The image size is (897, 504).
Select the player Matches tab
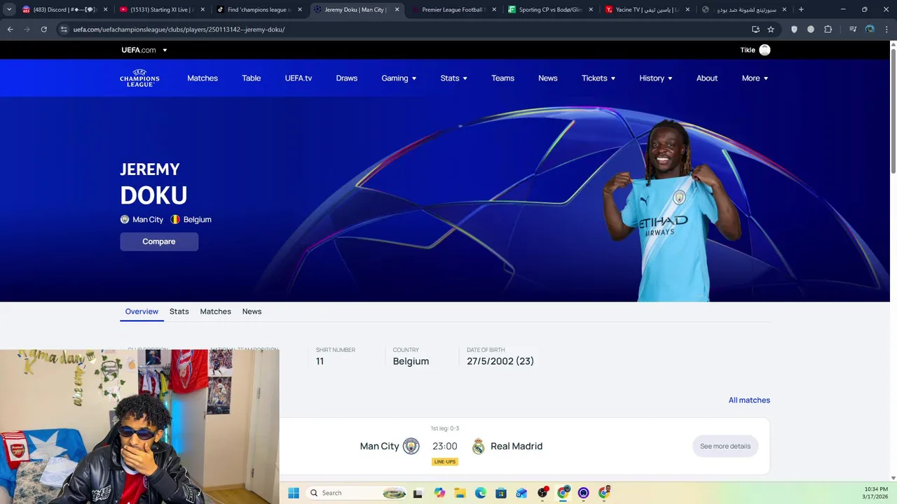[x=215, y=311]
